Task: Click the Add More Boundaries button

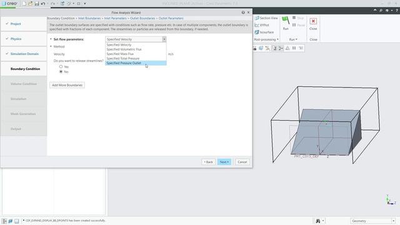Action: point(67,85)
